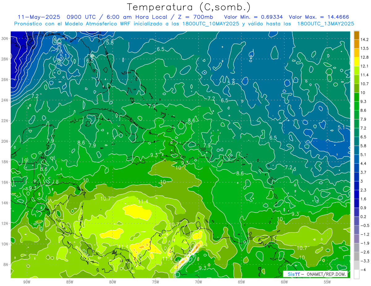The height and width of the screenshot is (286, 371).
Task: Click the "80W" longitude axis label
Action: pos(113,282)
